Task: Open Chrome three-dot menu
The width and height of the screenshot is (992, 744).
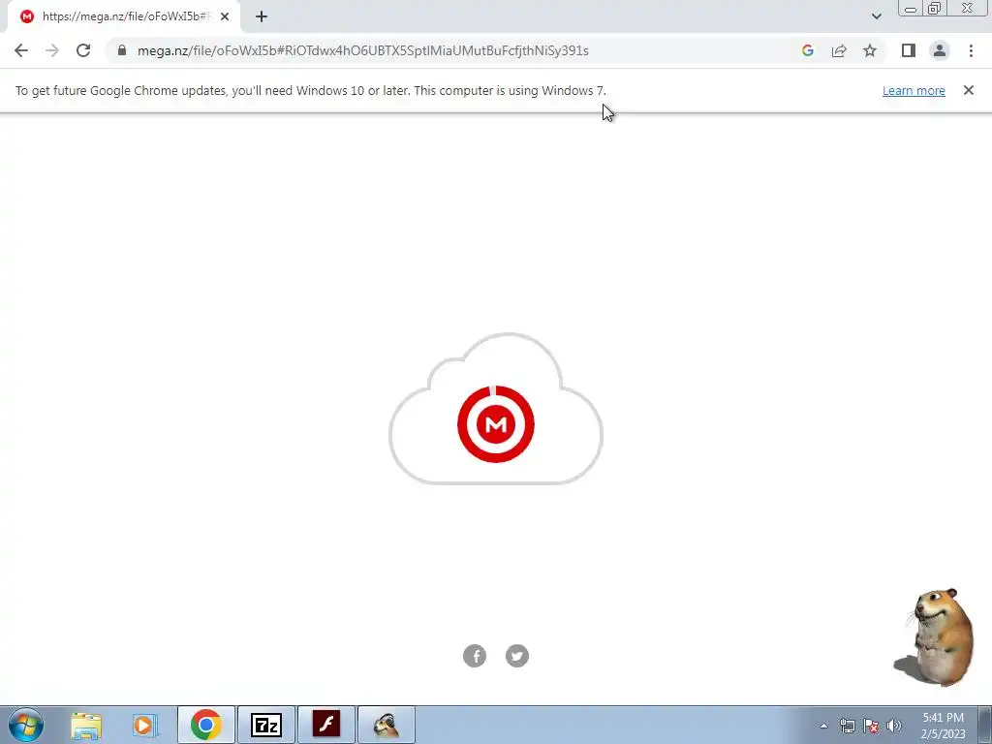Action: pyautogui.click(x=971, y=50)
